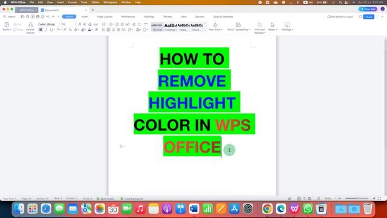
Task: Click the Undo arrow icon
Action: point(48,16)
